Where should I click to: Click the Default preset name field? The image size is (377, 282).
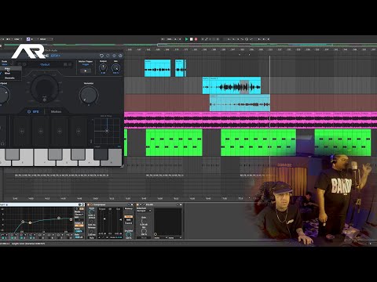coord(45,64)
